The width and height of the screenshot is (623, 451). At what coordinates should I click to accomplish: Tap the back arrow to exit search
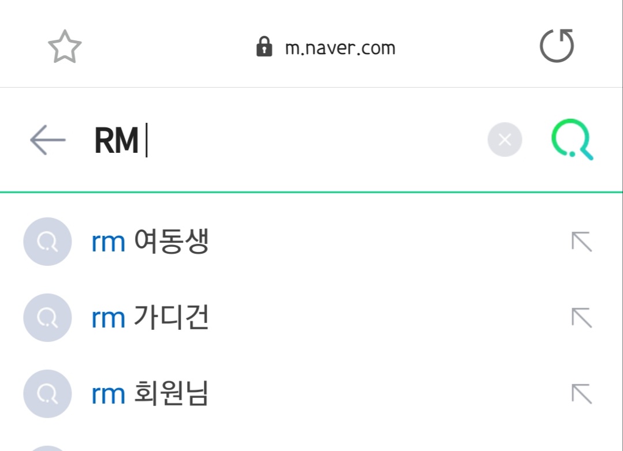click(47, 139)
